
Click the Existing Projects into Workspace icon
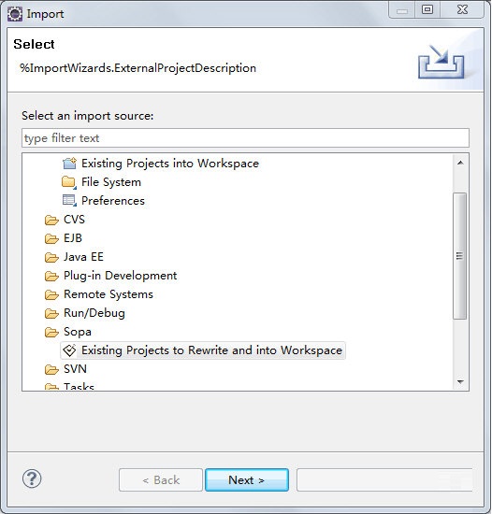pyautogui.click(x=69, y=164)
